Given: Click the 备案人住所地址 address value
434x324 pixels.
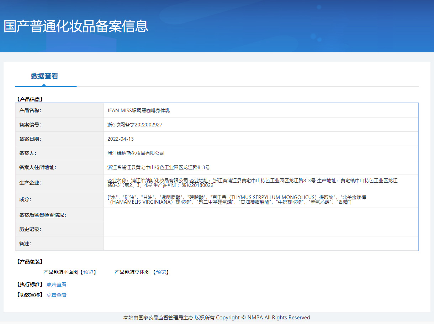Looking at the screenshot, I should pos(158,167).
